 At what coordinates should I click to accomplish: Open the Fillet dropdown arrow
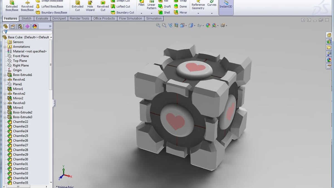pyautogui.click(x=141, y=13)
